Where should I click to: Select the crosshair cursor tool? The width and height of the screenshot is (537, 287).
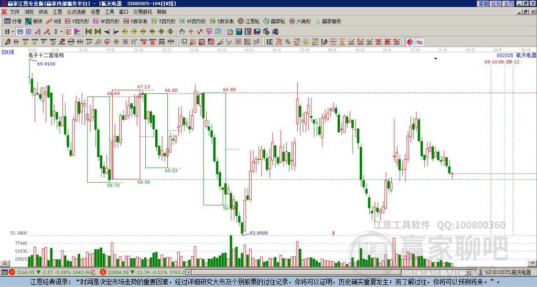(191, 32)
